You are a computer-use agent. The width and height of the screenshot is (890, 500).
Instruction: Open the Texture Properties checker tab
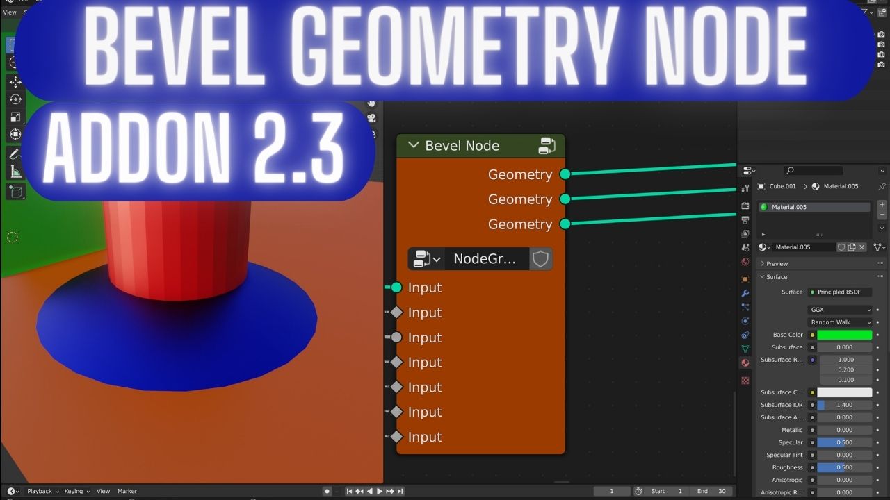[745, 381]
